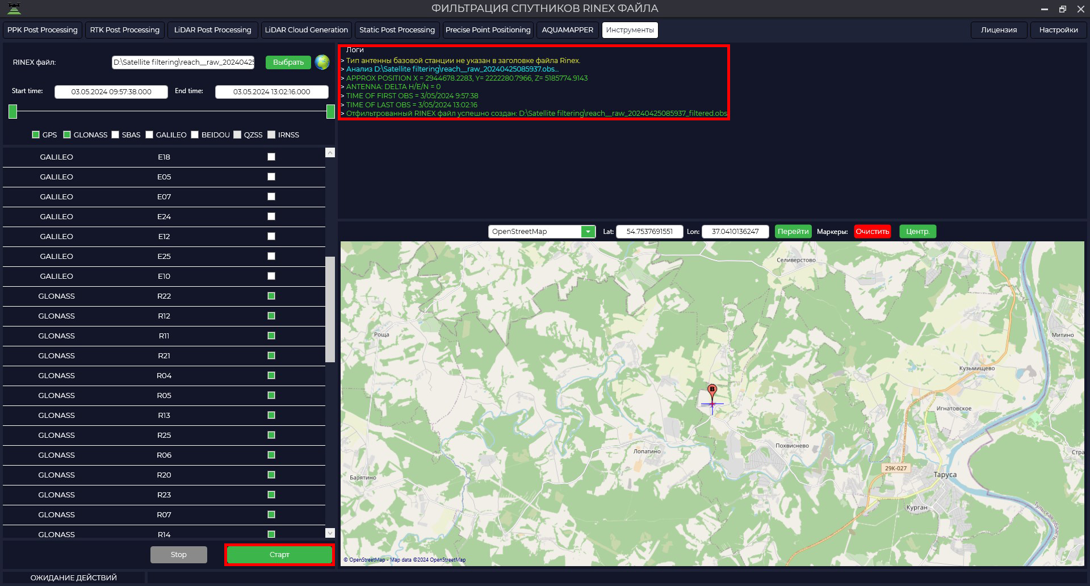Click the Lon coordinate field

tap(735, 232)
